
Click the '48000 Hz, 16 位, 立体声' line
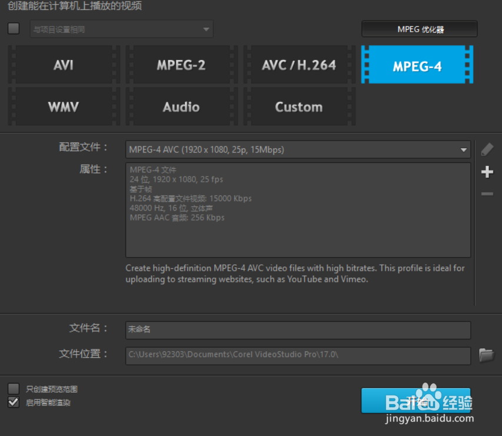click(171, 208)
